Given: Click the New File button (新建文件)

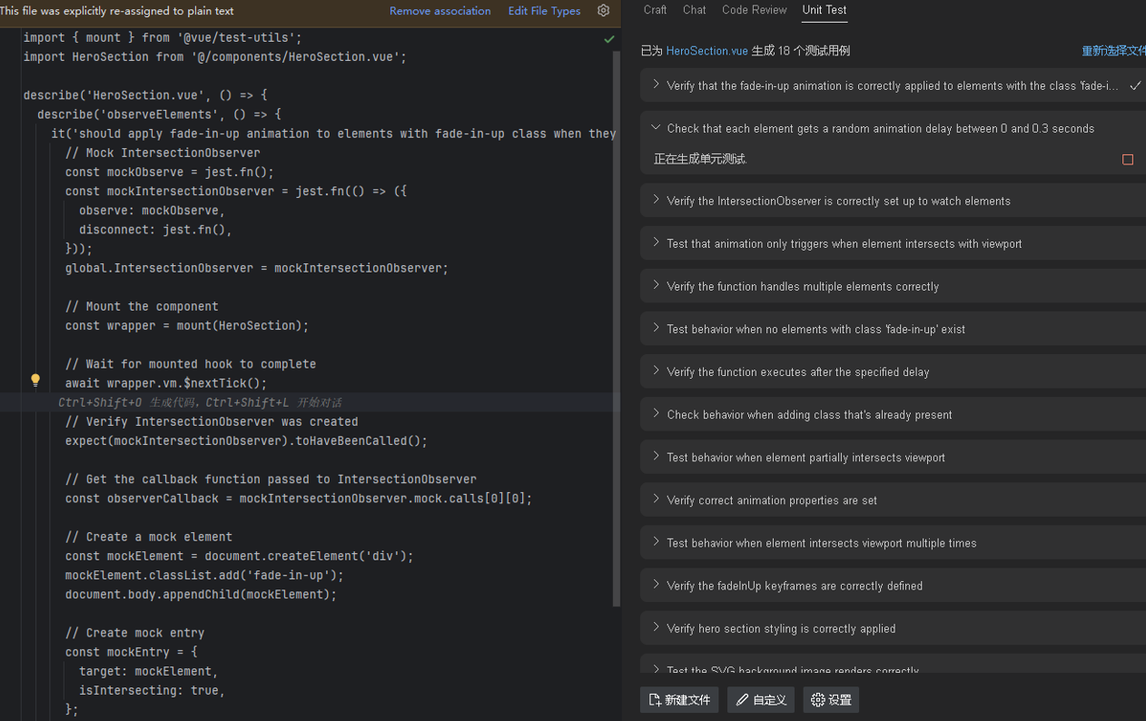Looking at the screenshot, I should coord(679,700).
